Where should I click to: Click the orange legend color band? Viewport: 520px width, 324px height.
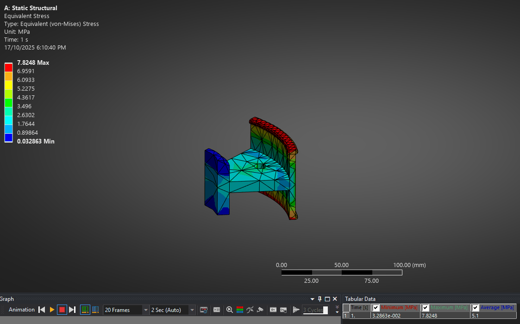click(8, 76)
